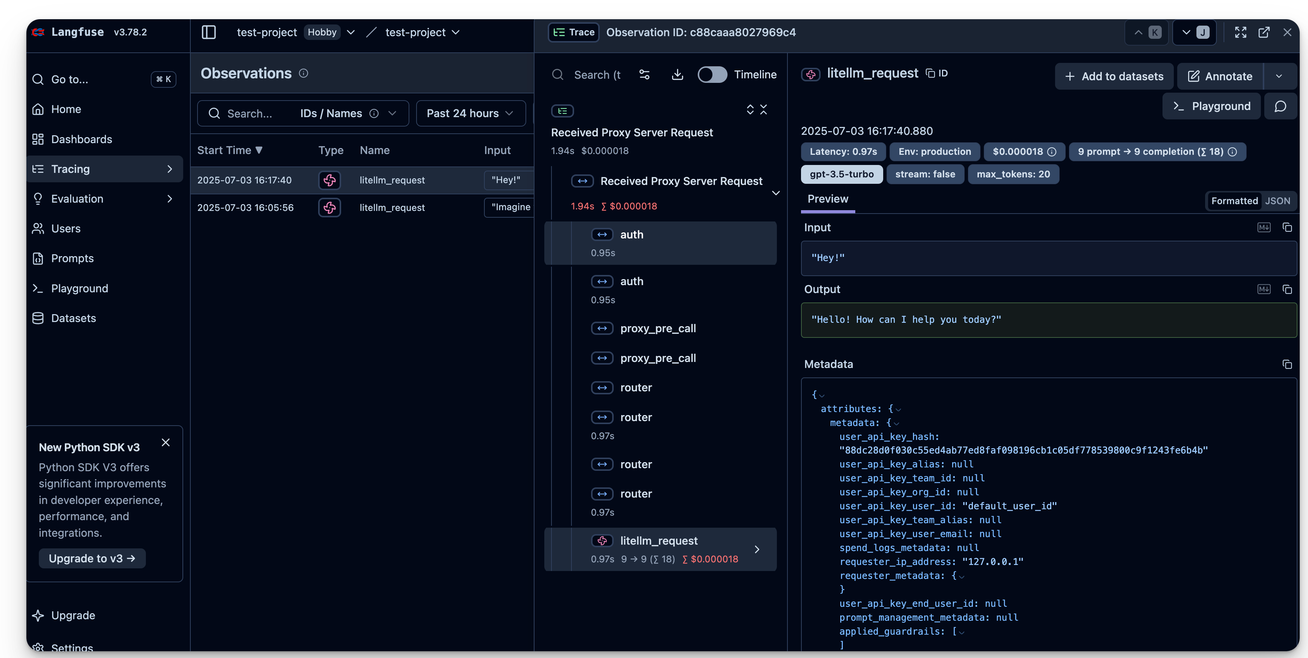Click the Upgrade to v3 button
This screenshot has height=658, width=1308.
[92, 558]
